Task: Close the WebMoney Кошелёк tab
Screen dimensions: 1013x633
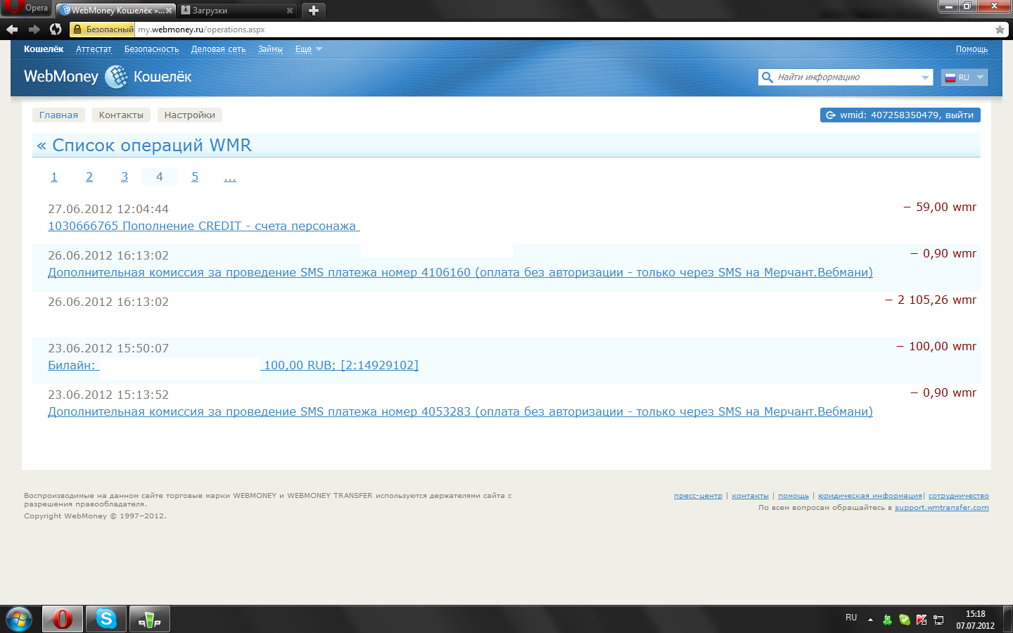Action: pos(169,11)
